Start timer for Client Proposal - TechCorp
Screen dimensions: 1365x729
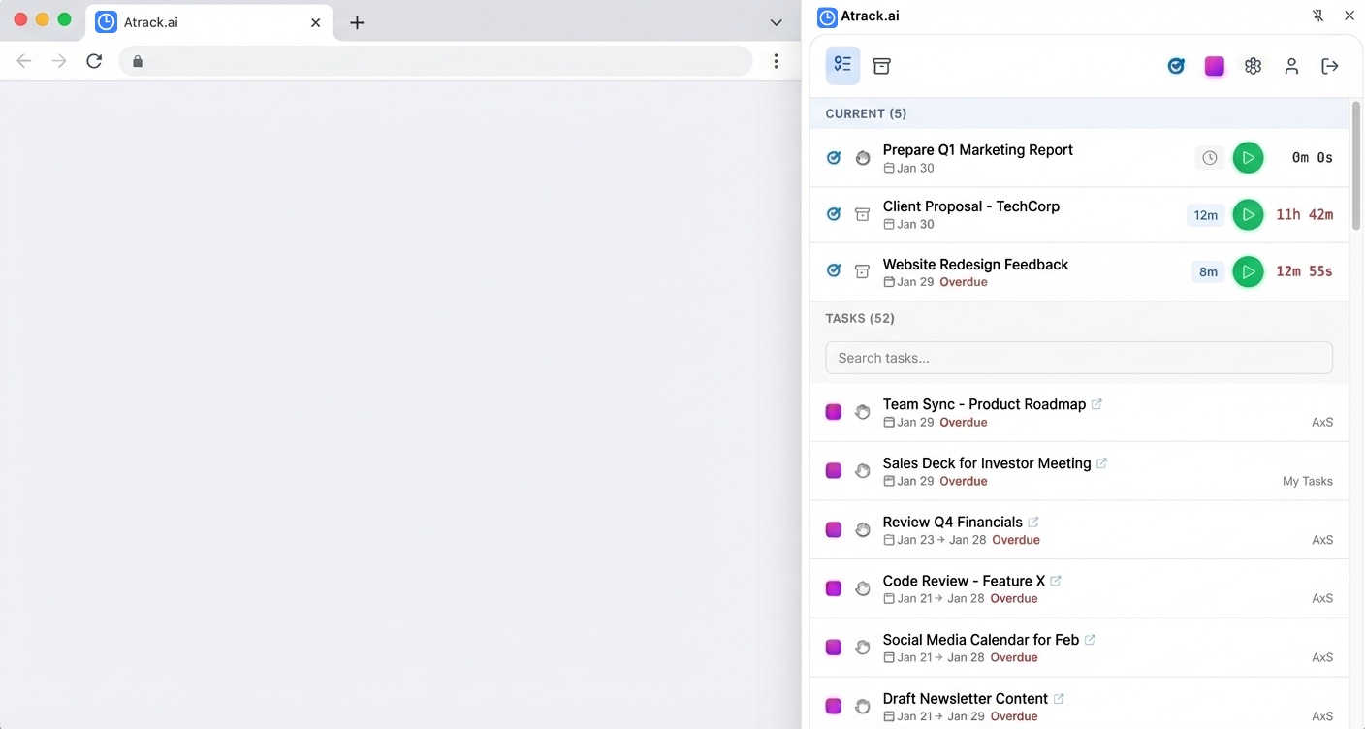click(1248, 215)
